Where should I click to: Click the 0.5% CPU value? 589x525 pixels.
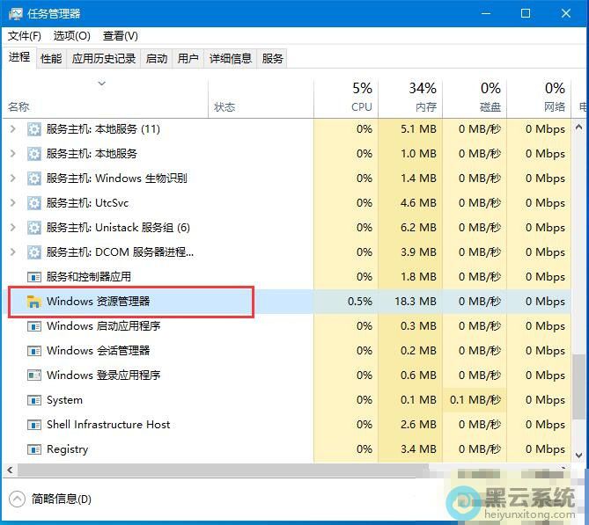[x=360, y=302]
